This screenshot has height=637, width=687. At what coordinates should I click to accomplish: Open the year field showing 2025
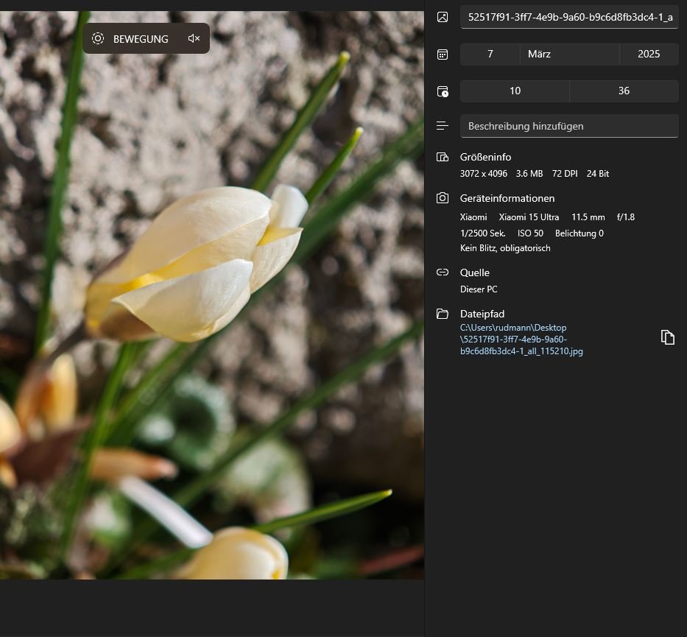coord(648,54)
